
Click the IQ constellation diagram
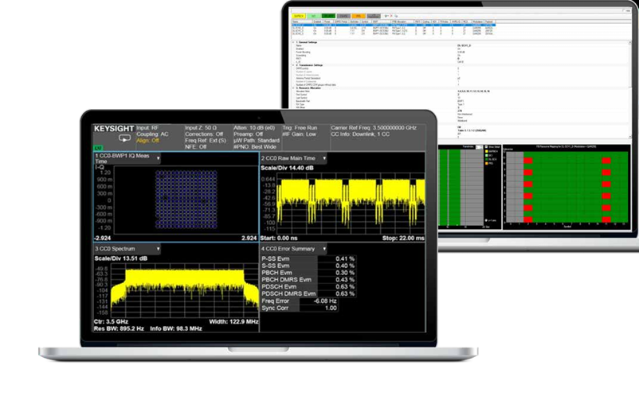[x=186, y=200]
